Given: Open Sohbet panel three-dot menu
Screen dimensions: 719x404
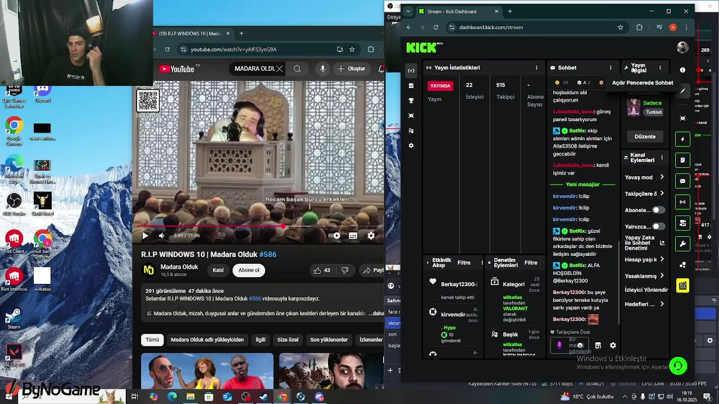Looking at the screenshot, I should click(x=611, y=68).
